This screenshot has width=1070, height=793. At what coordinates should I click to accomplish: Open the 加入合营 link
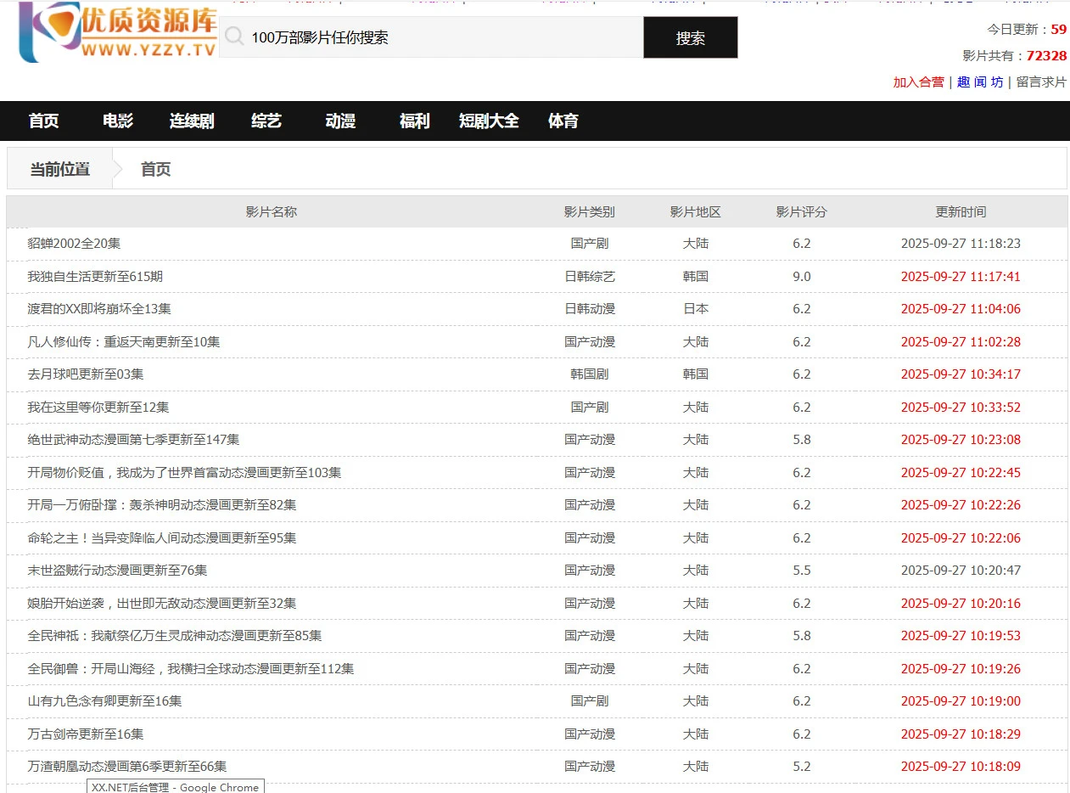point(919,82)
